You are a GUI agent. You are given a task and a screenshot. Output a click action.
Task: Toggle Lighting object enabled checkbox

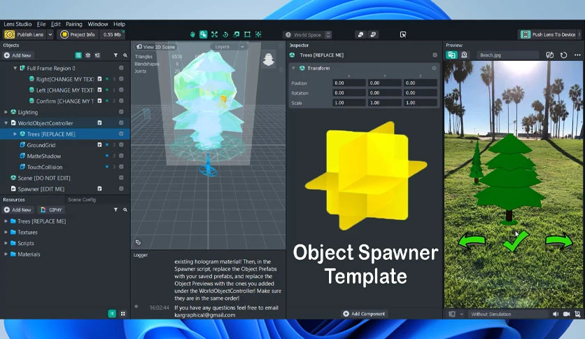[121, 111]
